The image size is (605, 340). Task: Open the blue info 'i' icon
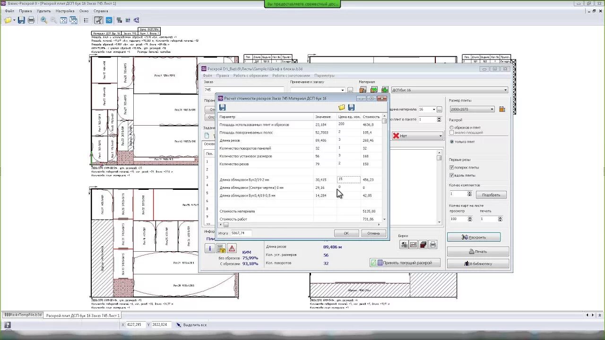point(210,248)
